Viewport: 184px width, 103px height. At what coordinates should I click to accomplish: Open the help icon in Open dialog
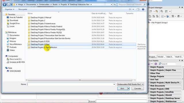coord(143,9)
